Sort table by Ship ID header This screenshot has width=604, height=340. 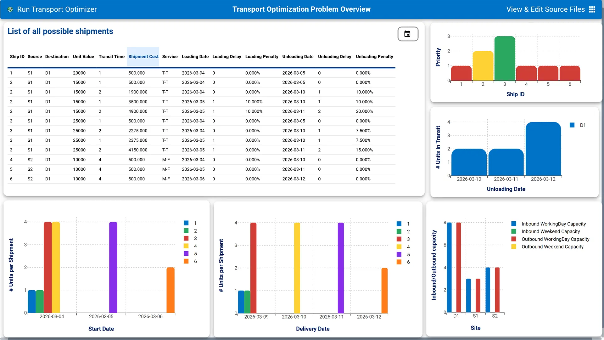point(17,57)
